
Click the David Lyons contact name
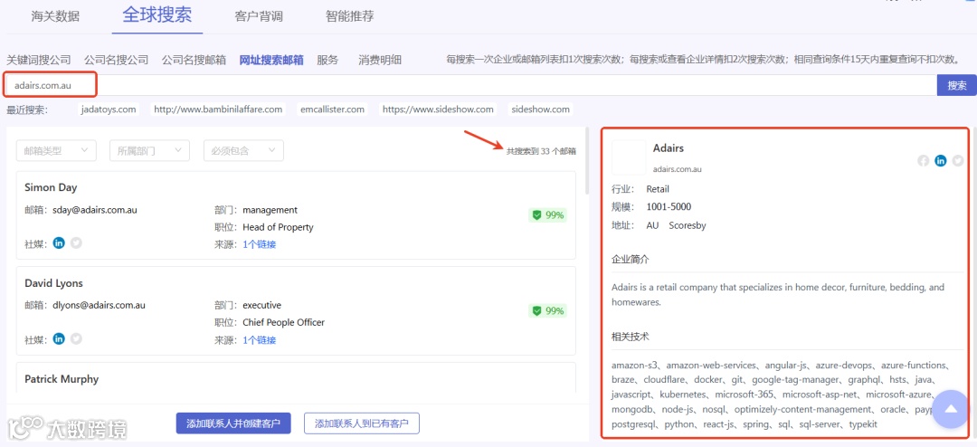point(53,283)
